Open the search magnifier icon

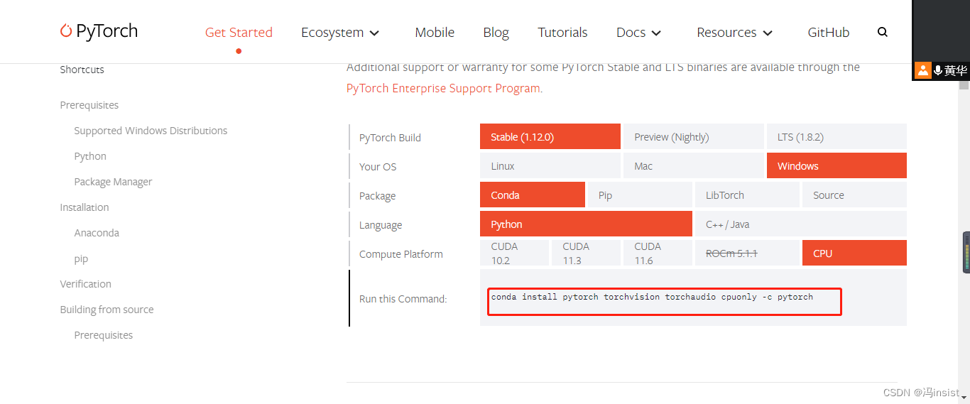coord(882,32)
